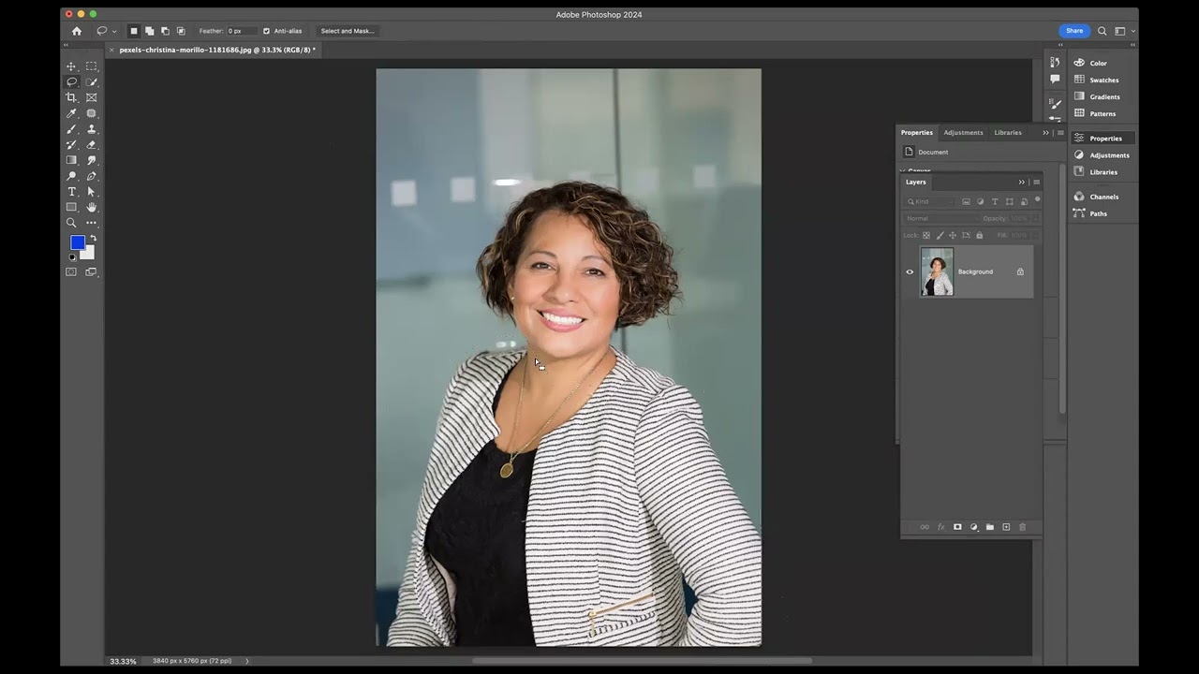The height and width of the screenshot is (674, 1199).
Task: Select the Rectangle shape tool
Action: click(x=71, y=207)
